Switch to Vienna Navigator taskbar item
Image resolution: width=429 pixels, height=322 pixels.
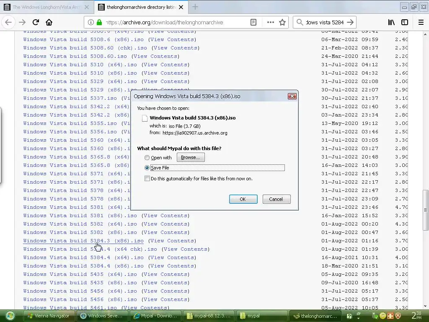click(49, 316)
